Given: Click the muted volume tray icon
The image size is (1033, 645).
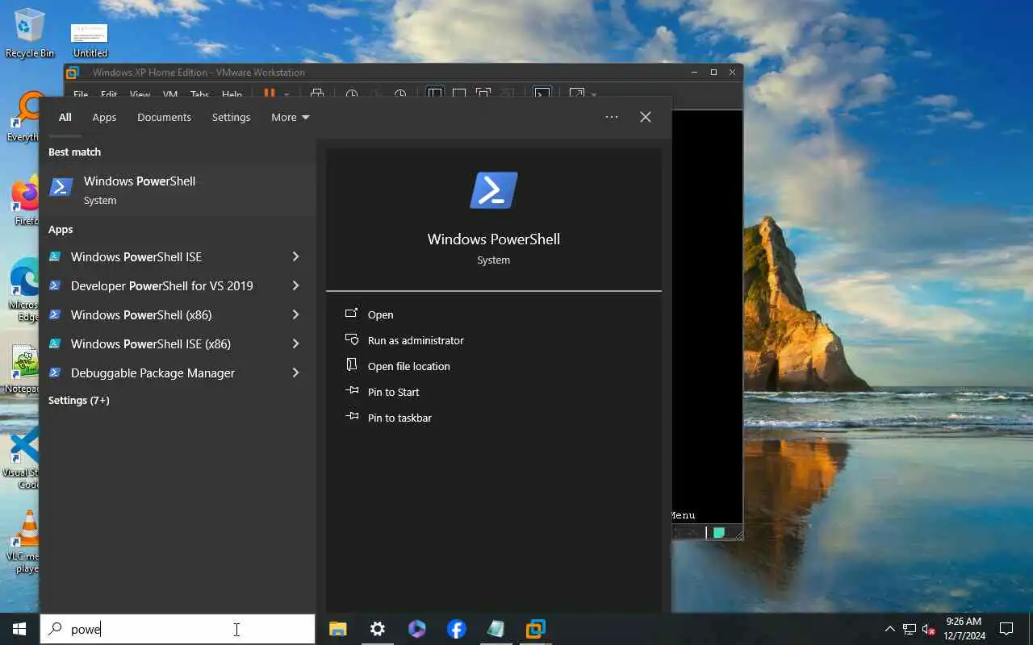Looking at the screenshot, I should click(x=928, y=629).
